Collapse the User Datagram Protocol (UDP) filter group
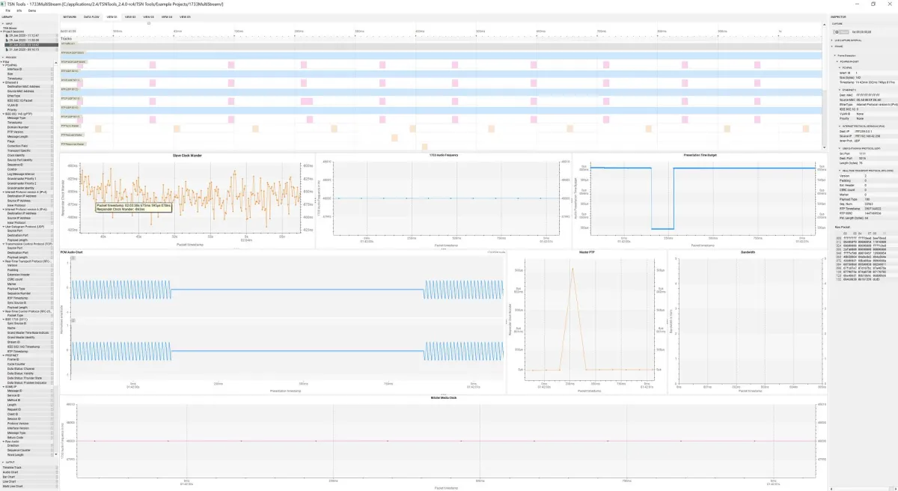The image size is (898, 491). [4, 226]
